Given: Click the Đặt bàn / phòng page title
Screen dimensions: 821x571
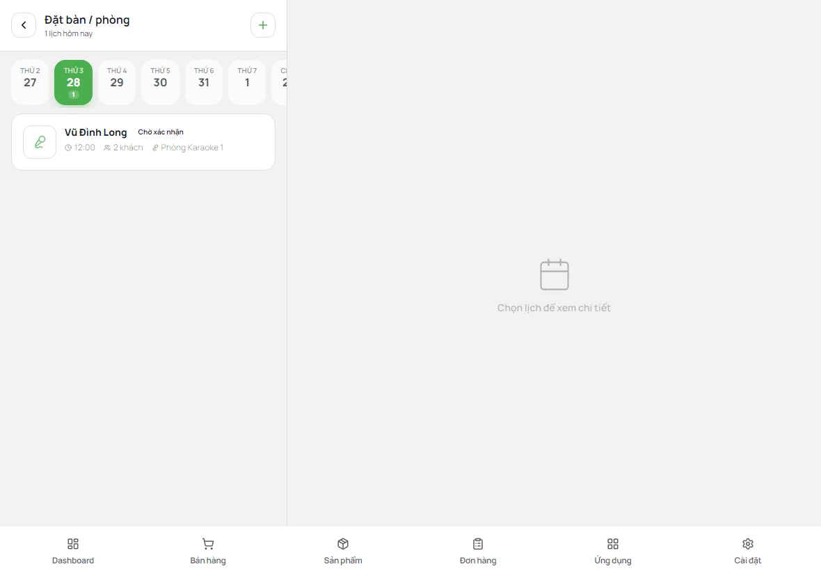Looking at the screenshot, I should pyautogui.click(x=87, y=20).
